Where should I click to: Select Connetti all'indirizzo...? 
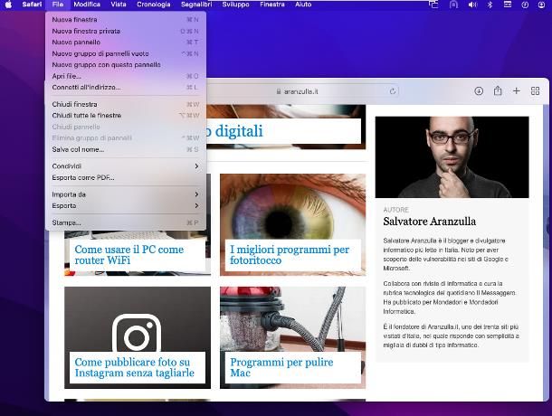[126, 88]
